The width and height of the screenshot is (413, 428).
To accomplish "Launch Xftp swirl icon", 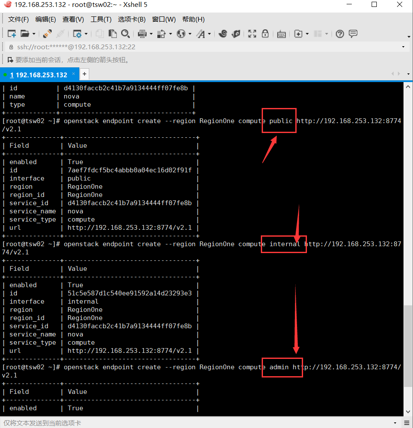I will (223, 34).
